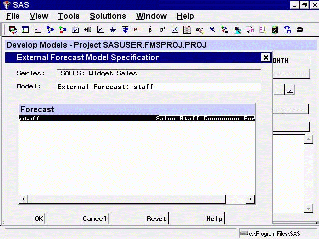The height and width of the screenshot is (239, 319).
Task: Click the sigma squared statistics icon
Action: pyautogui.click(x=162, y=30)
